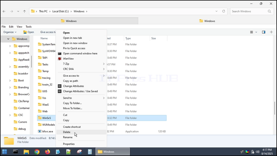Open the view options dropdown arrow
The width and height of the screenshot is (277, 156).
click(x=256, y=32)
